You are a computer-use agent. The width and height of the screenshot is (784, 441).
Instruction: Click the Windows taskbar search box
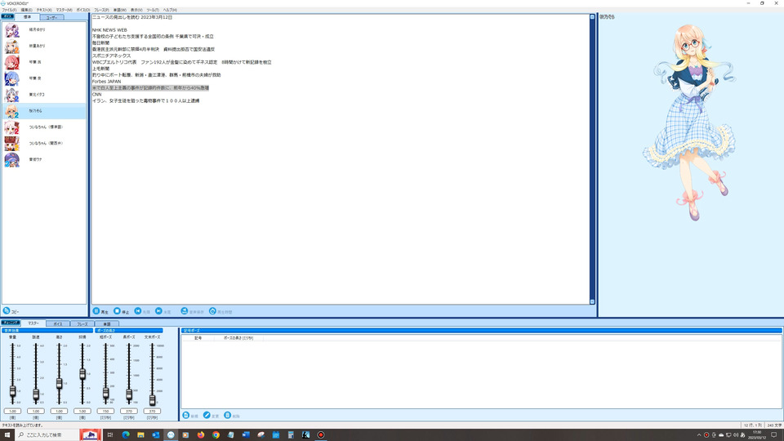pos(47,434)
